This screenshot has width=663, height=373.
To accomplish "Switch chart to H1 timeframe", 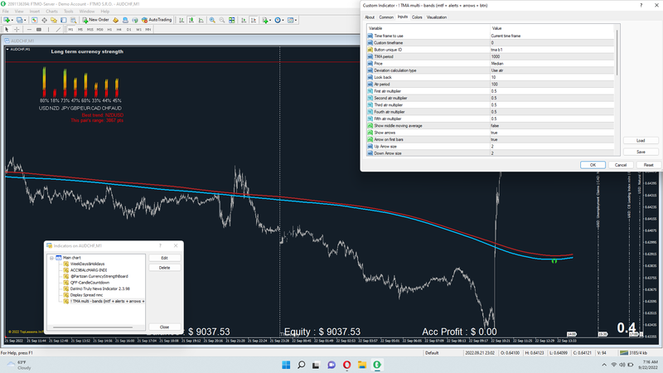I will click(x=109, y=30).
